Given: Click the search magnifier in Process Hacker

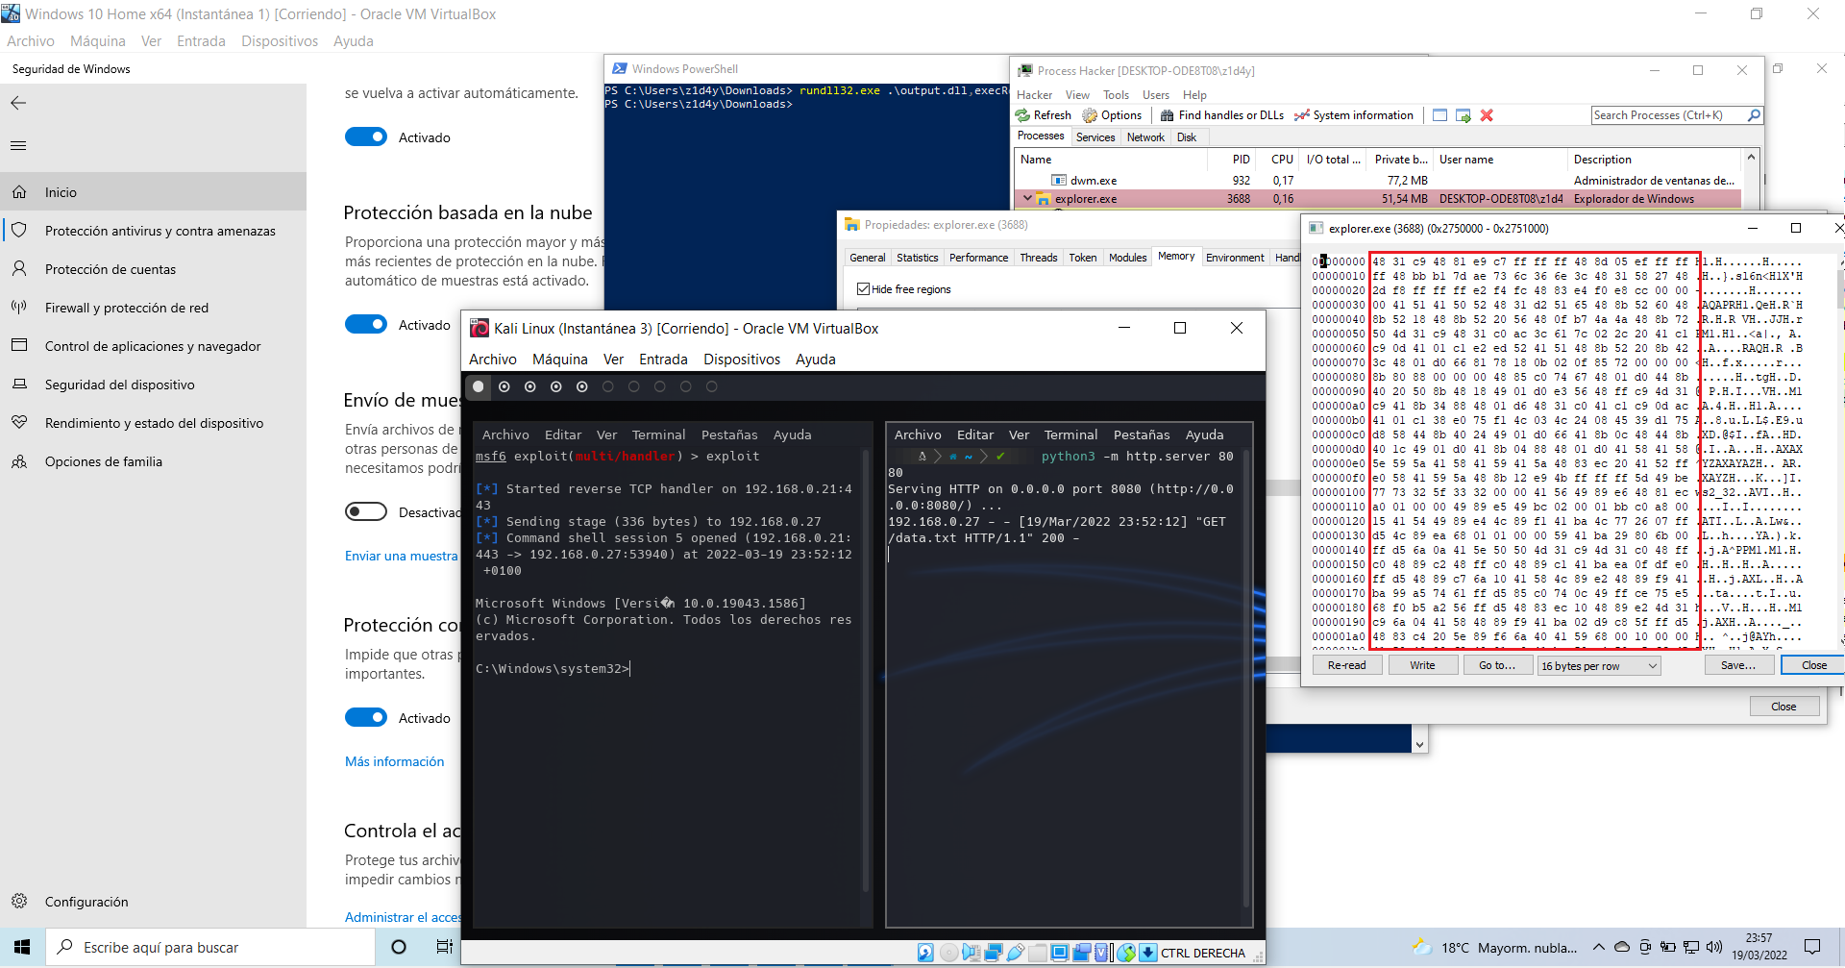Looking at the screenshot, I should [1754, 115].
